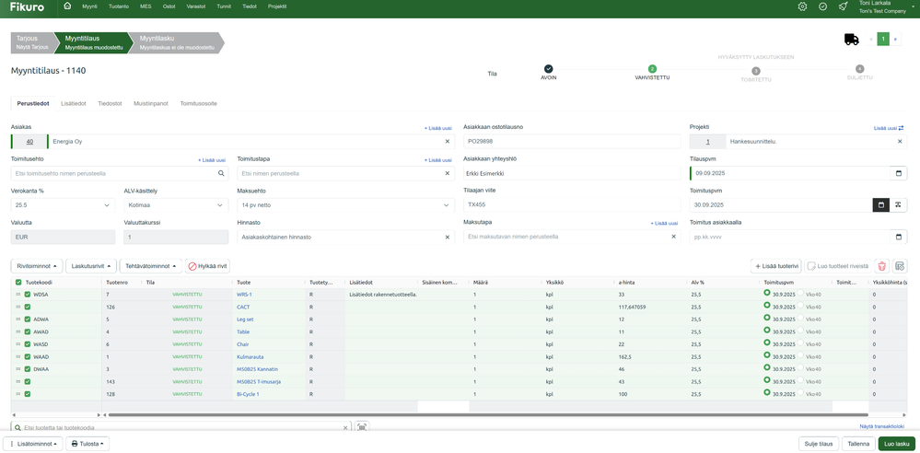Click the search icon in Toimitusehto field

coord(221,174)
